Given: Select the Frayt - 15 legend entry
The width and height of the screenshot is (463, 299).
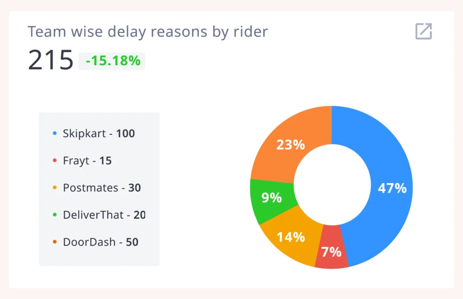Looking at the screenshot, I should click(87, 161).
